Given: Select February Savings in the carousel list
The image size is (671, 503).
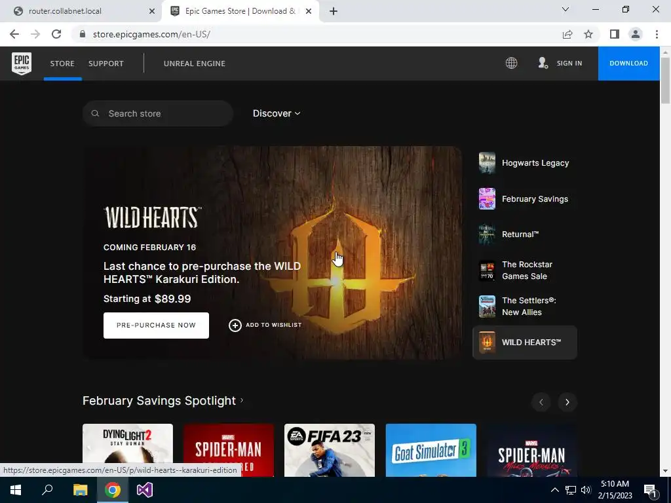Looking at the screenshot, I should pyautogui.click(x=525, y=199).
